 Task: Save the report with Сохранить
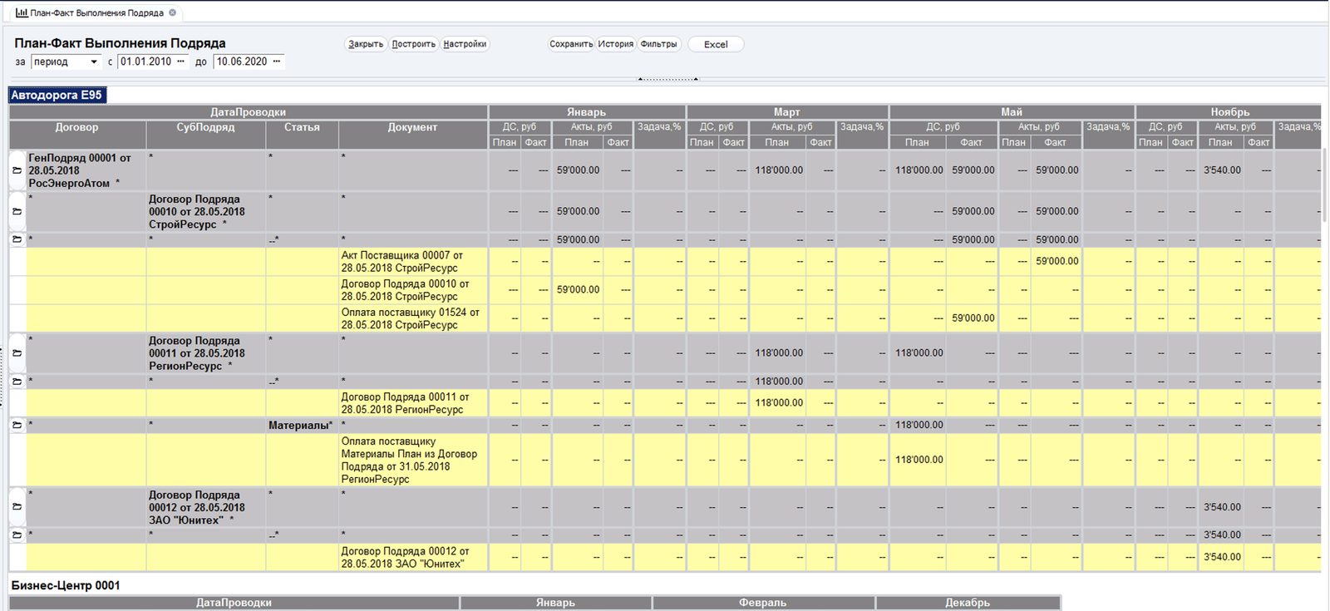[571, 44]
